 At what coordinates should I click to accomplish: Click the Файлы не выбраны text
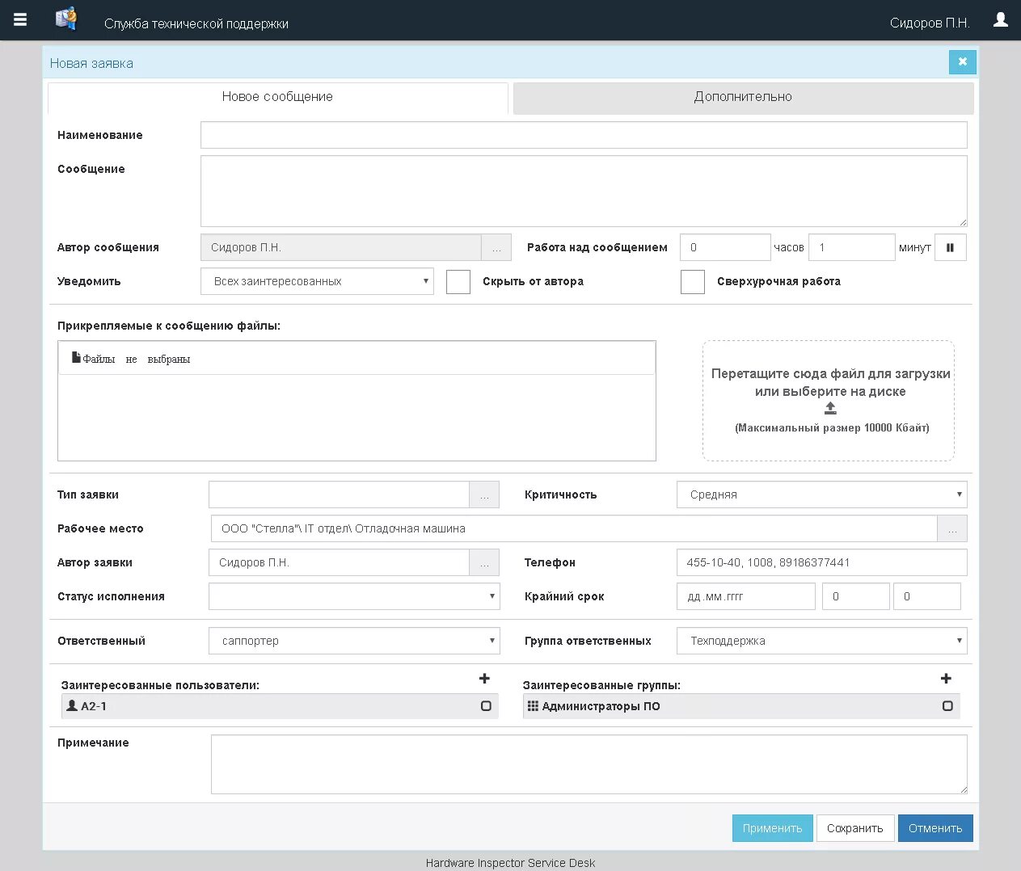[137, 359]
